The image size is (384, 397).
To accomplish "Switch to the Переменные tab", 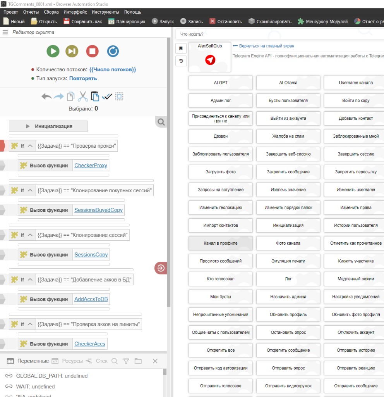I will pyautogui.click(x=28, y=361).
